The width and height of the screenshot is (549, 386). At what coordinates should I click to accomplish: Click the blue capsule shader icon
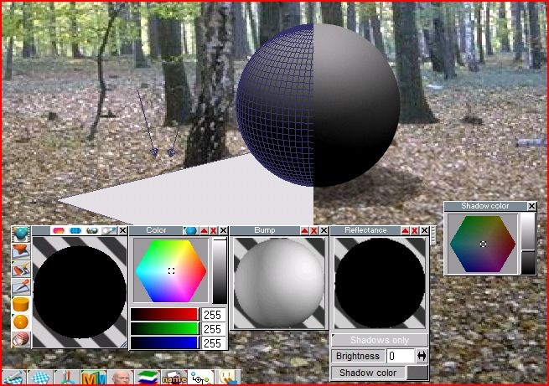pos(75,231)
